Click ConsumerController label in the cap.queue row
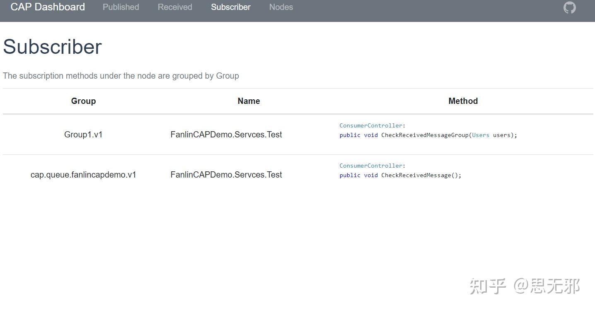This screenshot has height=310, width=595. pyautogui.click(x=371, y=166)
